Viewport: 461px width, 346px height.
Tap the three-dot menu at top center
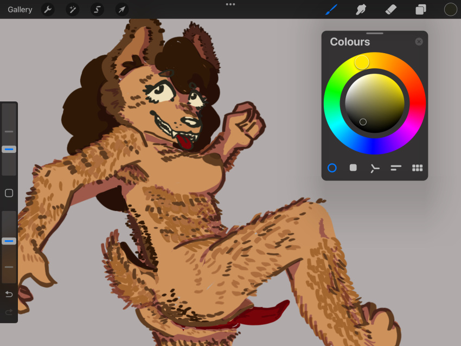point(230,4)
